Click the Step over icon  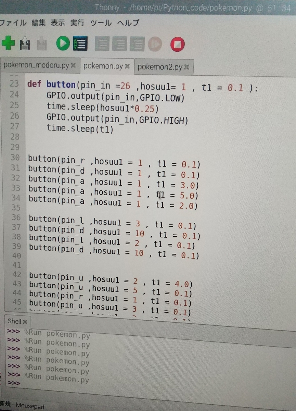coord(102,44)
